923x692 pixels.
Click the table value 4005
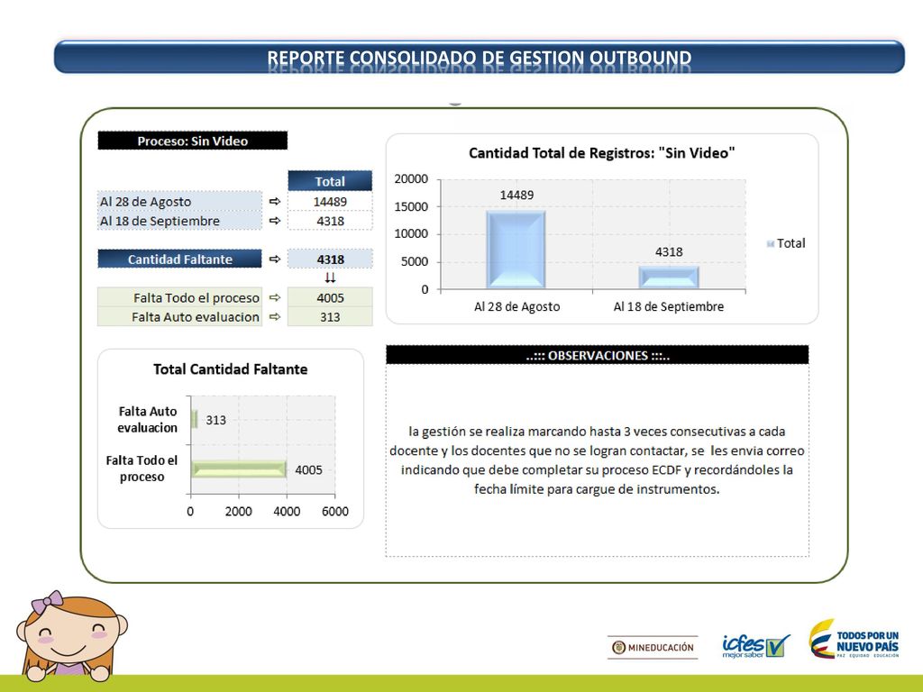click(330, 297)
